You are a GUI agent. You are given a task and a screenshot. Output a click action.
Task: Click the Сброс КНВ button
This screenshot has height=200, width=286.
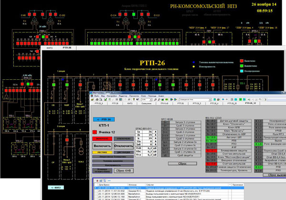123,170
